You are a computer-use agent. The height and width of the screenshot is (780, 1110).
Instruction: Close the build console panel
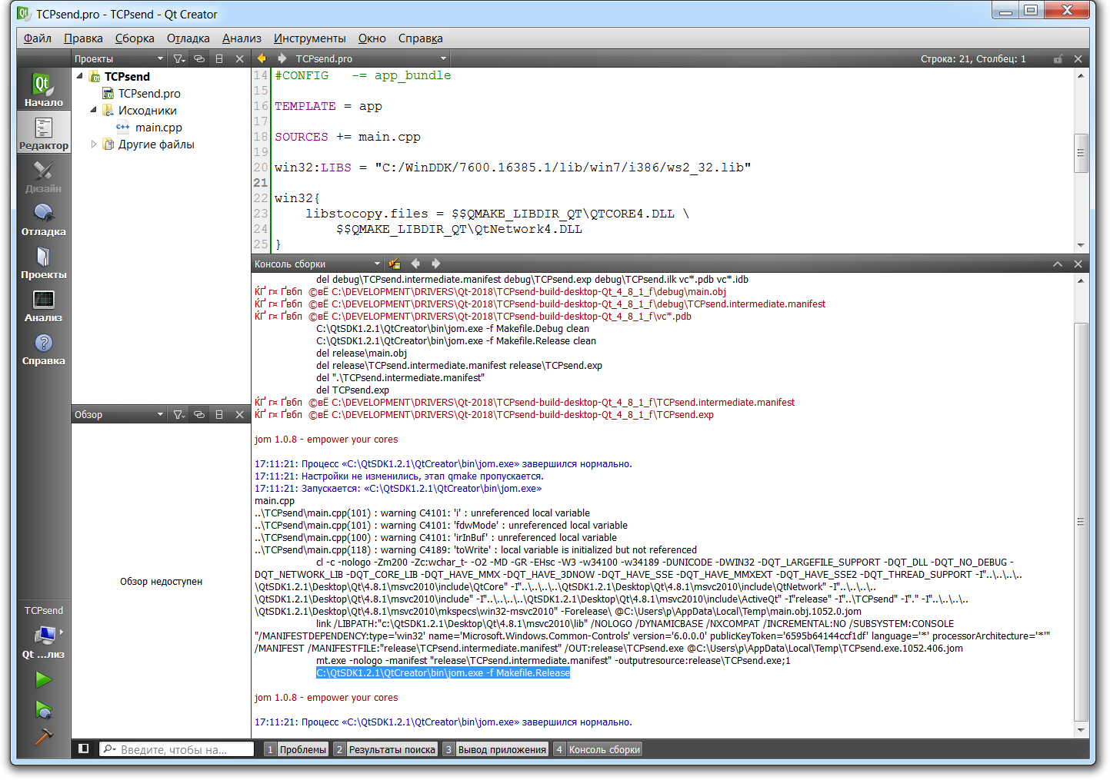point(1078,264)
